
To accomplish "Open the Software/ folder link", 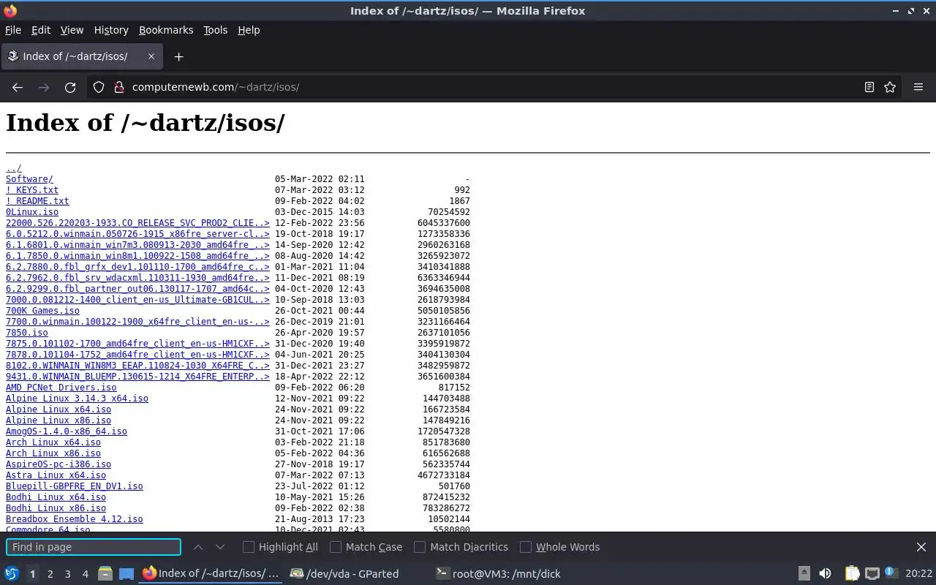I will pyautogui.click(x=29, y=179).
